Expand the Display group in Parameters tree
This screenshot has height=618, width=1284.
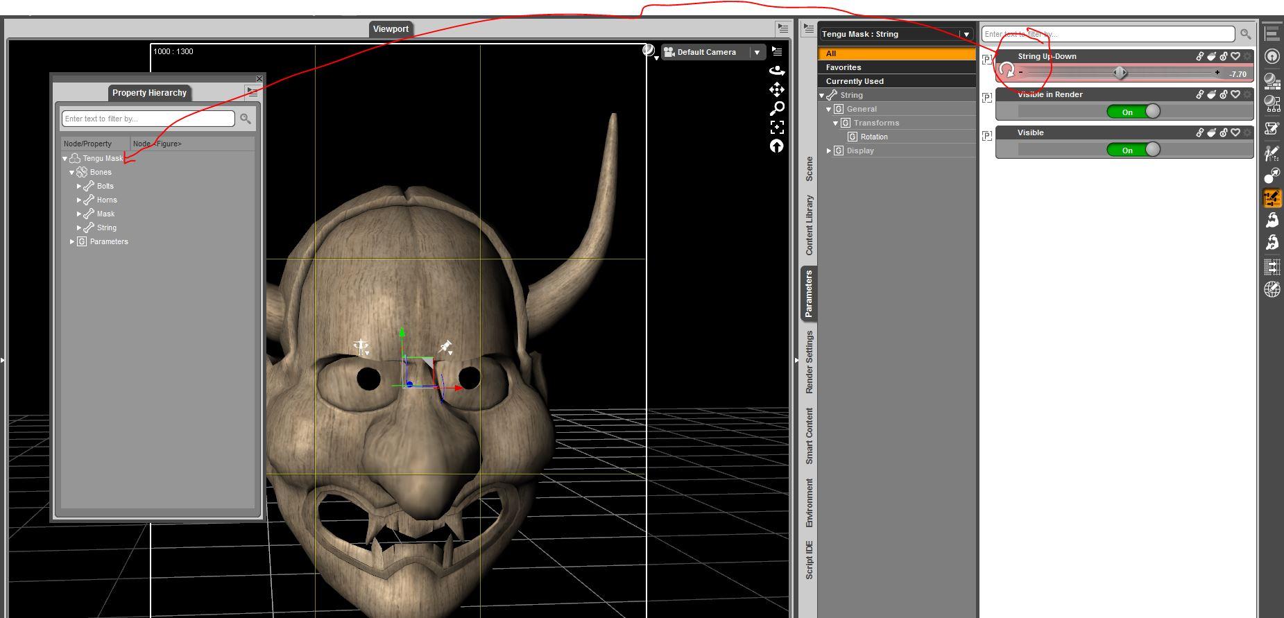(829, 151)
